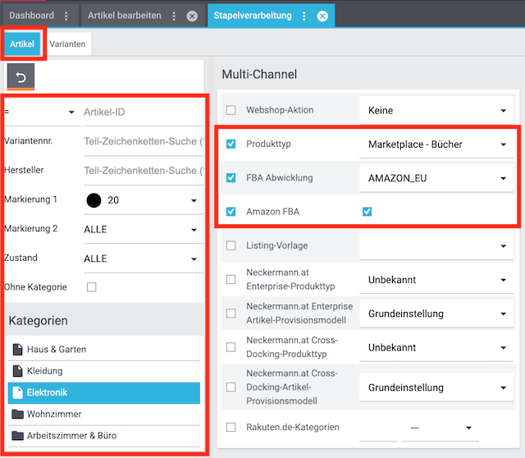Click the Artikel-ID input field
Viewport: 525px width, 458px height.
141,112
